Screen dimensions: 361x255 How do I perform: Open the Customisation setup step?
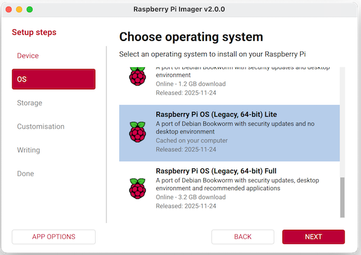[x=41, y=126]
